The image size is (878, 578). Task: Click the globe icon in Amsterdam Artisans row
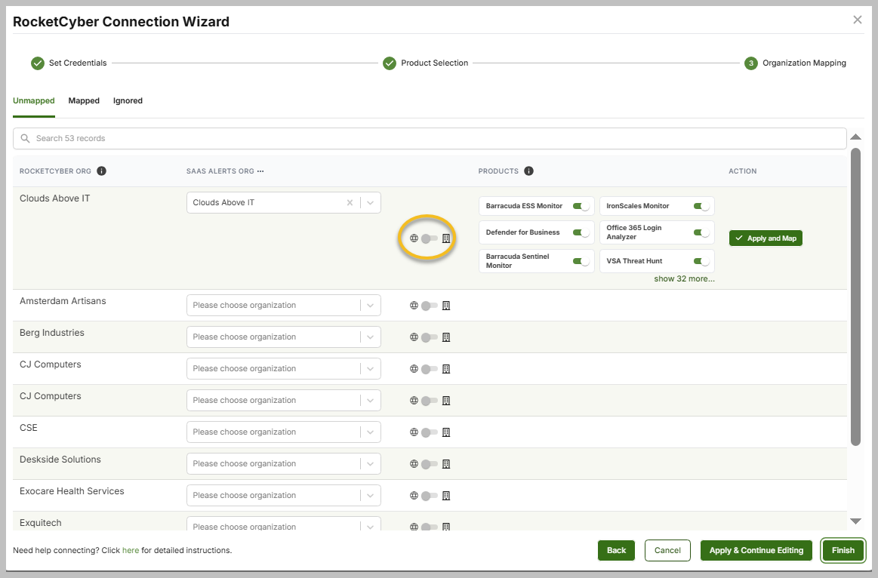coord(414,306)
